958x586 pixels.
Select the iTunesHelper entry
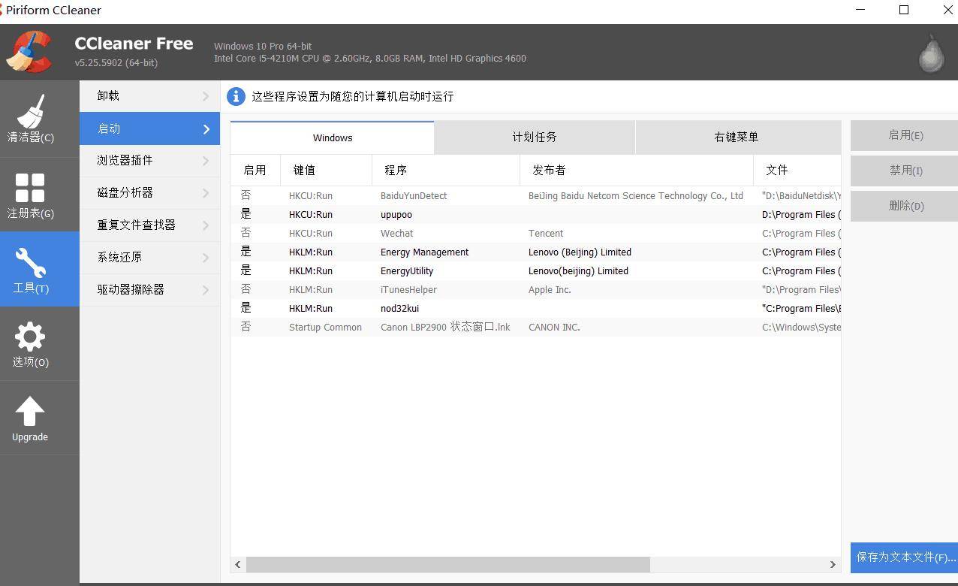[535, 289]
